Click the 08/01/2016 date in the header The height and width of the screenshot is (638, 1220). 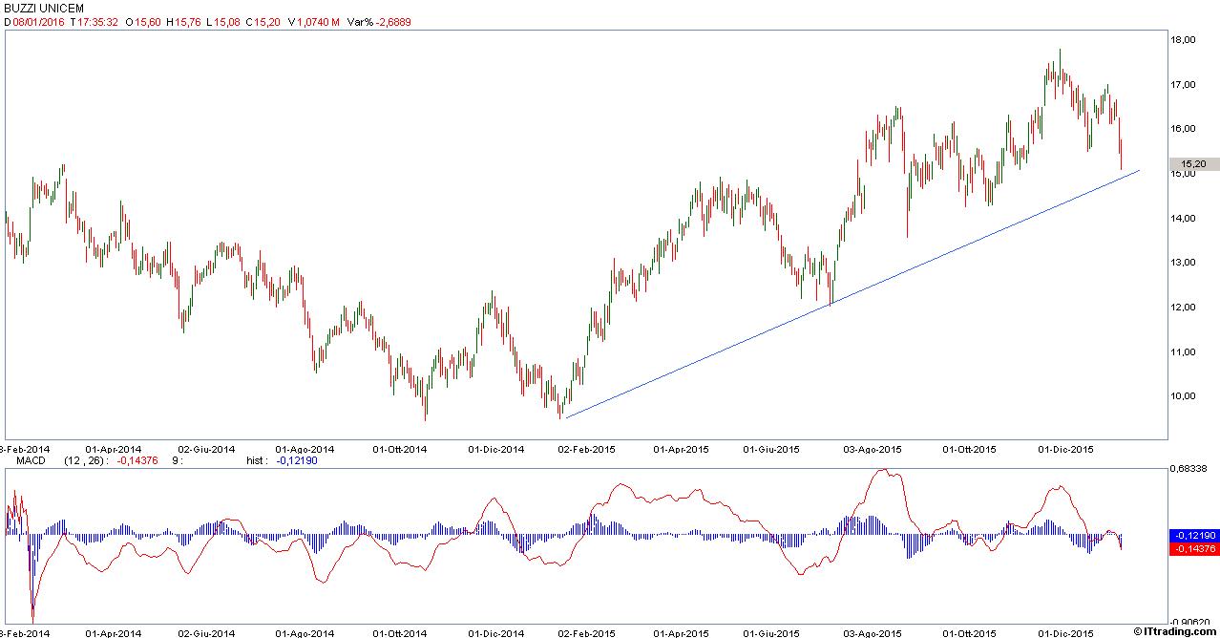pyautogui.click(x=38, y=22)
